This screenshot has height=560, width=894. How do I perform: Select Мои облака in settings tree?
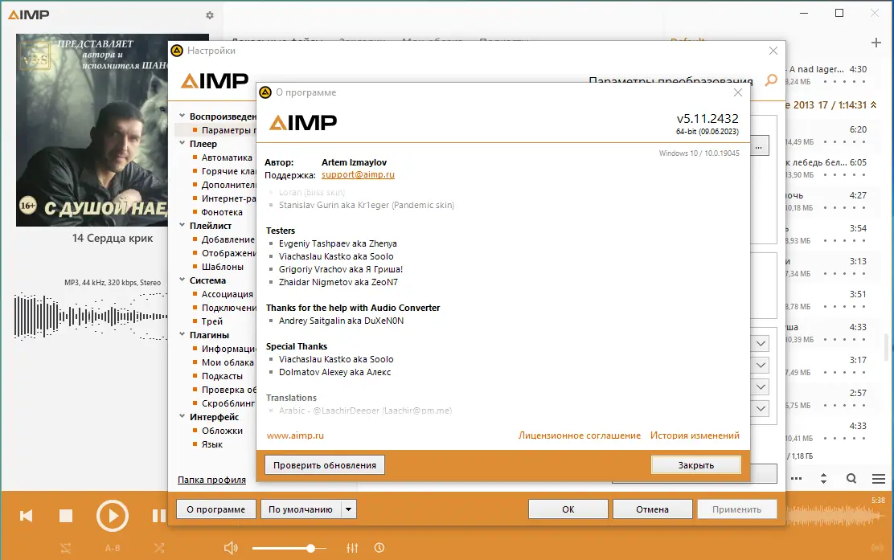click(x=228, y=362)
